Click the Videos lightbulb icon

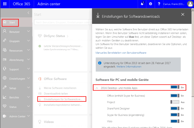(x=40, y=122)
